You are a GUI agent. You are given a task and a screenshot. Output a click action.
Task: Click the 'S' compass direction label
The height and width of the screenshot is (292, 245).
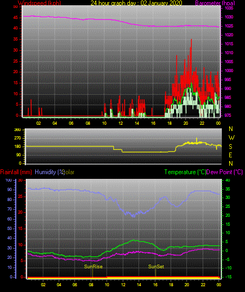(230, 147)
